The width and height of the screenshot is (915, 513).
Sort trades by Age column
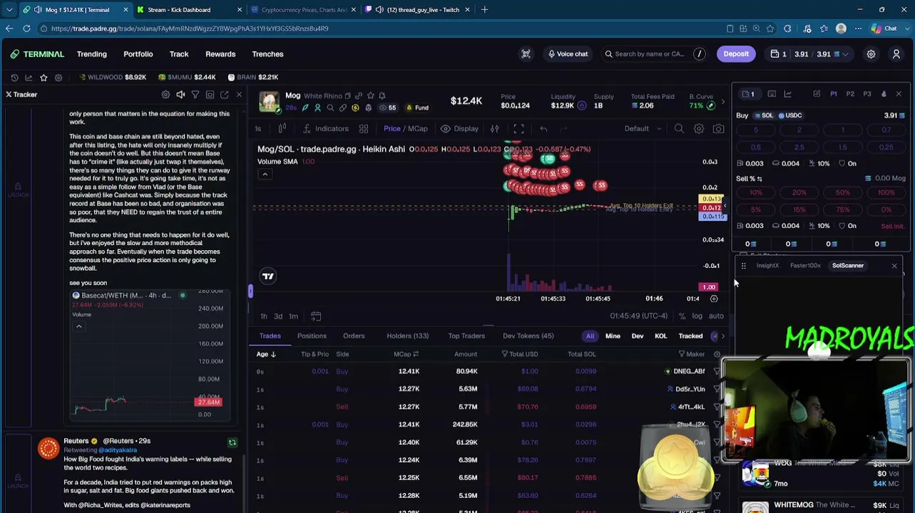266,354
